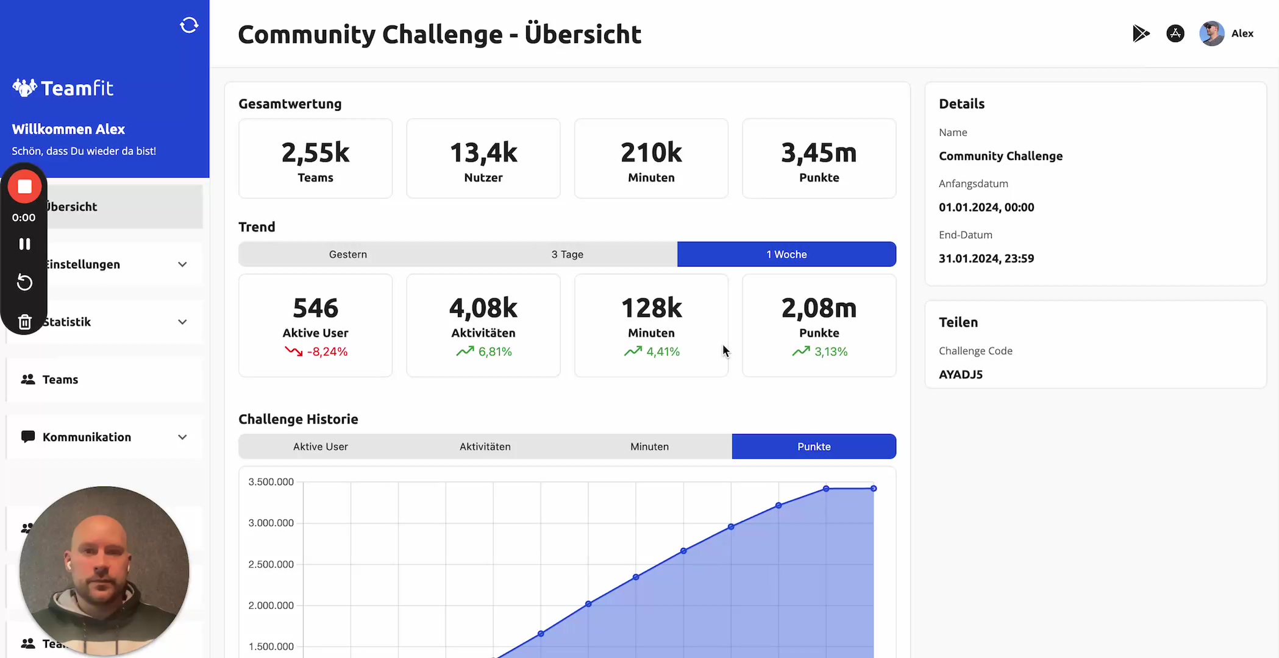Open the Kommunikation speech bubble icon
1279x658 pixels.
click(27, 437)
